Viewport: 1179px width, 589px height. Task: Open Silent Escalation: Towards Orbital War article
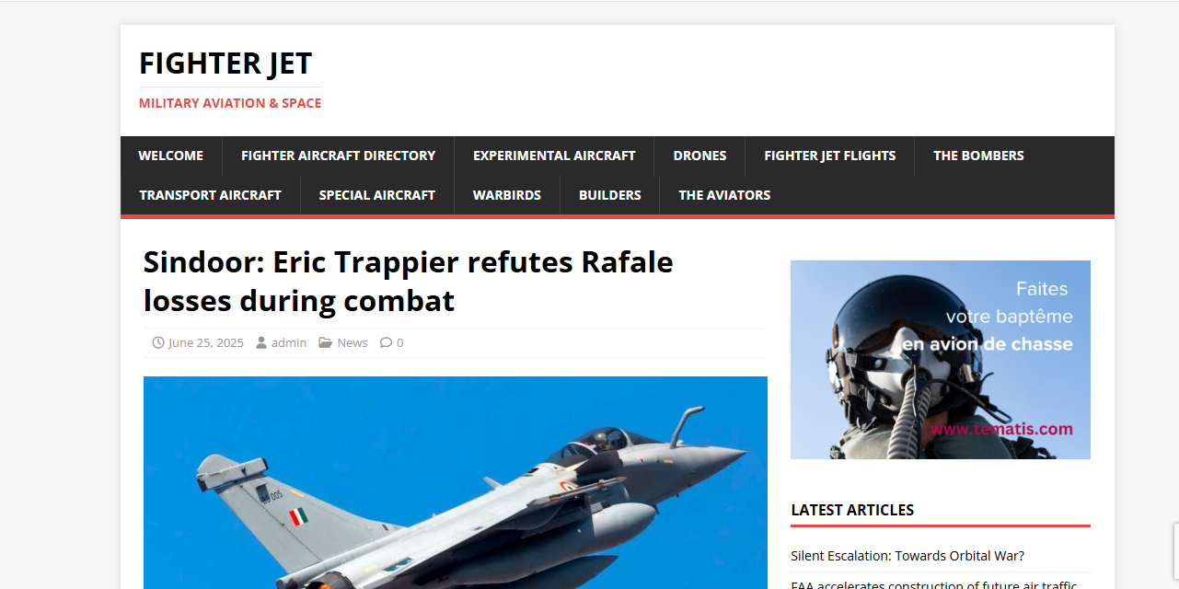907,556
